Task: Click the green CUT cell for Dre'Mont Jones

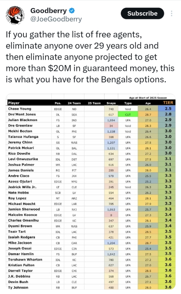Action: (x=128, y=114)
